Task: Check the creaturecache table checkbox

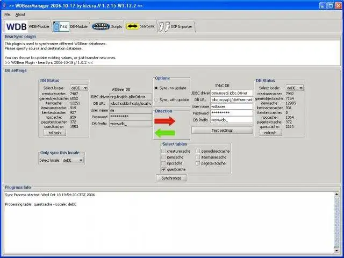Action: pos(163,151)
